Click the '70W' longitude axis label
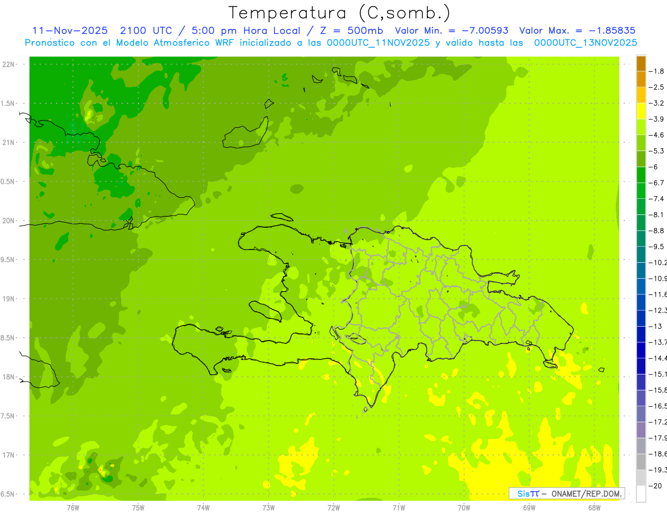 (x=464, y=507)
